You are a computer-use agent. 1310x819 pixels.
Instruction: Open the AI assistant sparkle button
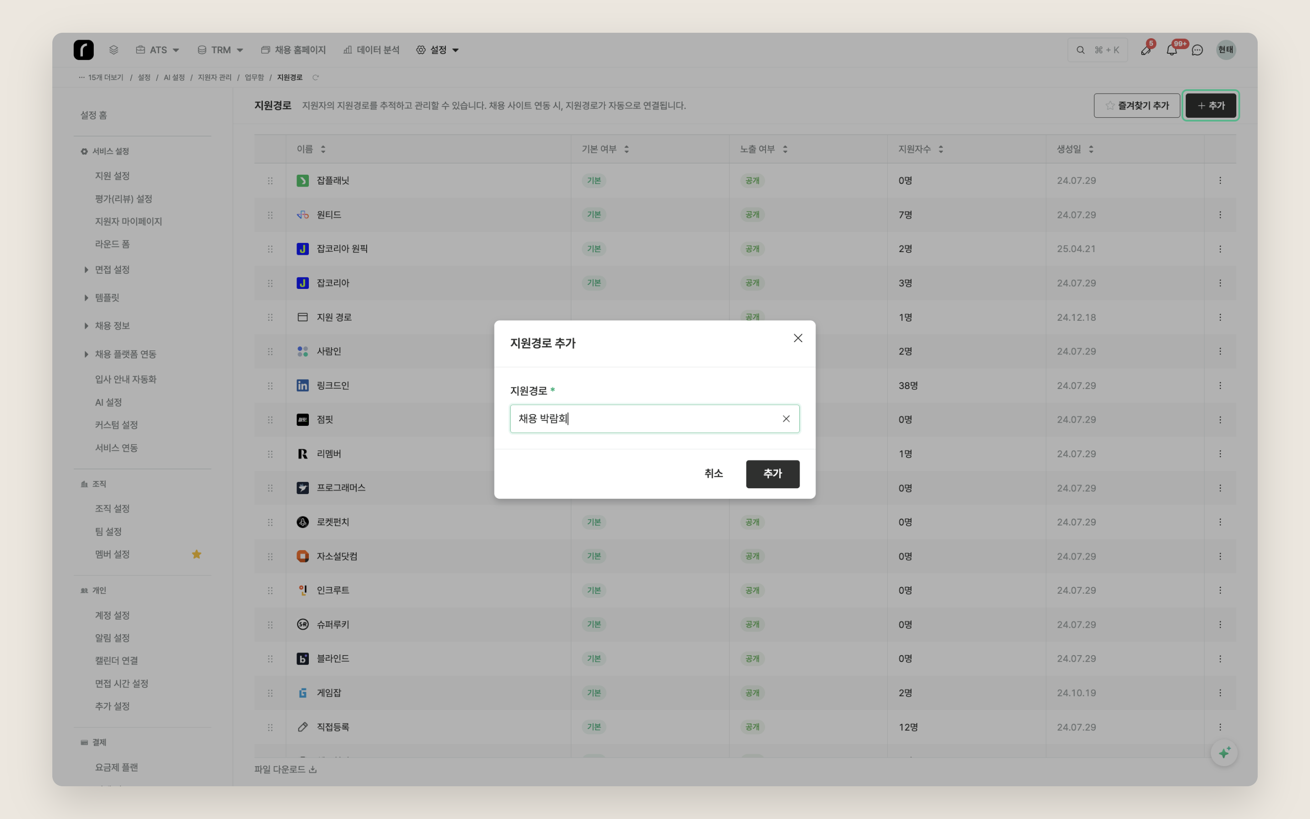point(1224,753)
